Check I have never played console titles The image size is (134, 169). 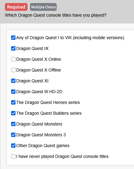pyautogui.click(x=13, y=156)
